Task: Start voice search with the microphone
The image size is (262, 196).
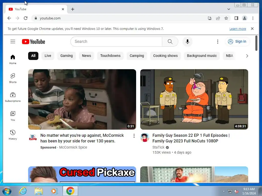Action: pos(188,42)
